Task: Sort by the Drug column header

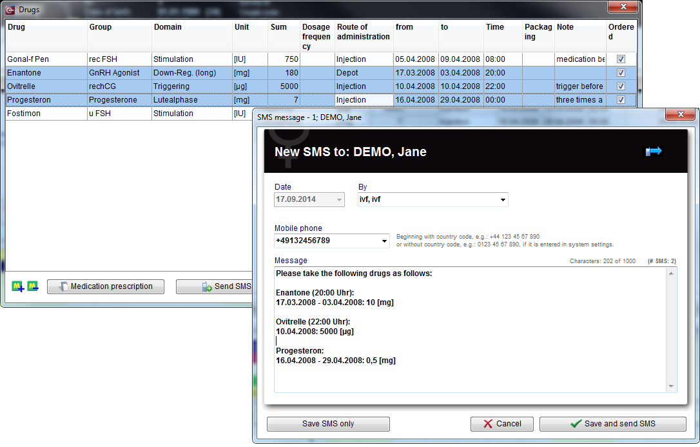Action: coord(46,36)
